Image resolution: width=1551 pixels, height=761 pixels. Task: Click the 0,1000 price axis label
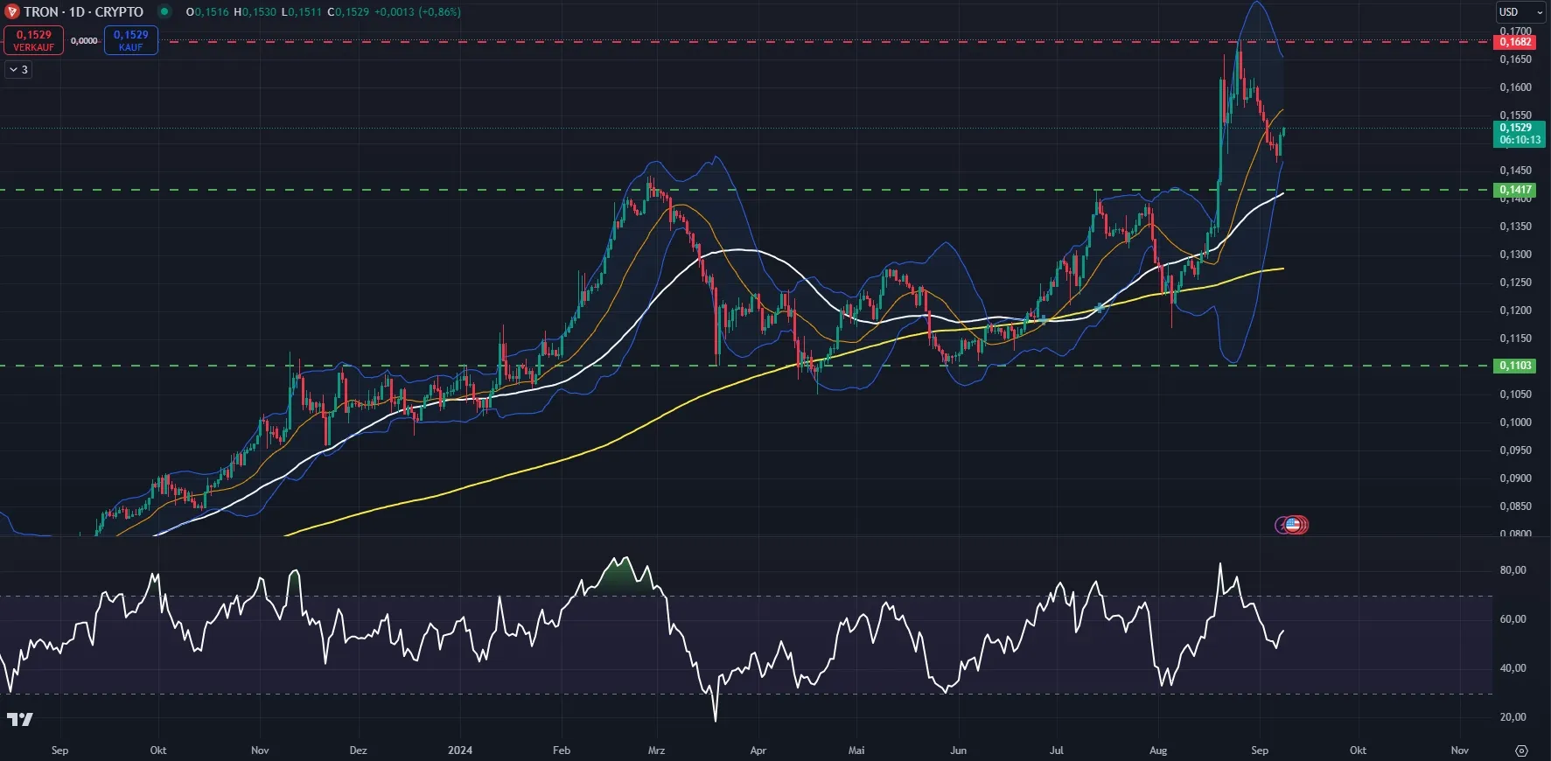pyautogui.click(x=1515, y=422)
